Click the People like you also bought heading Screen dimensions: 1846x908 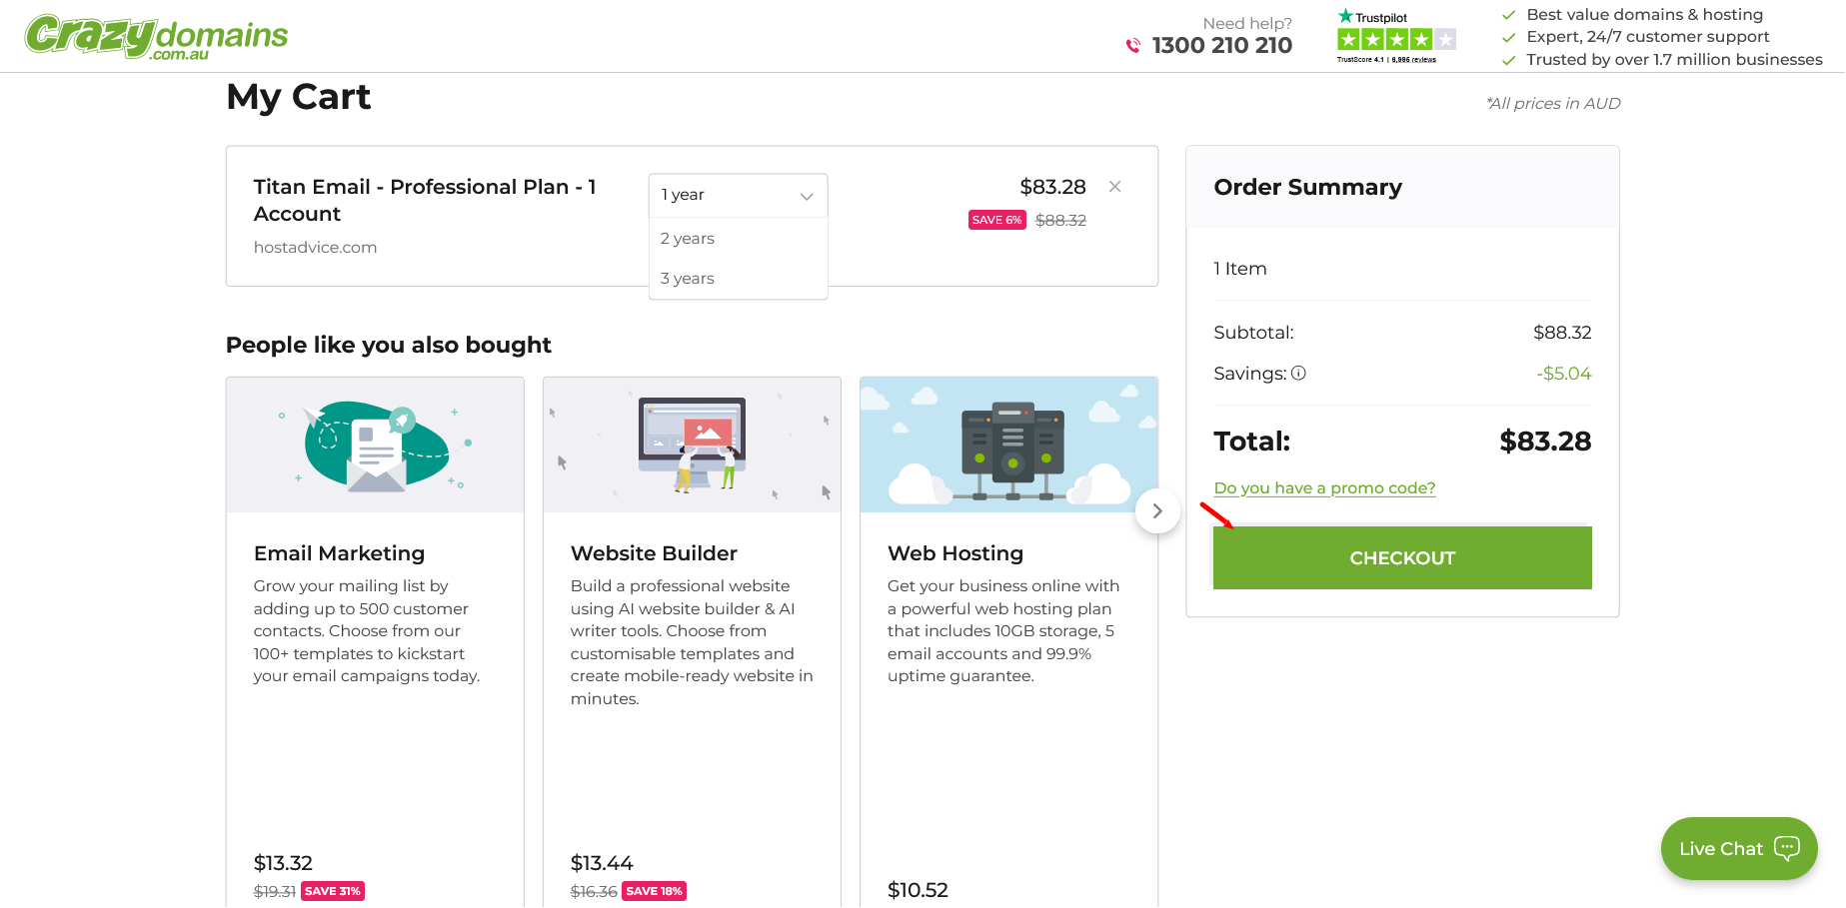click(388, 345)
